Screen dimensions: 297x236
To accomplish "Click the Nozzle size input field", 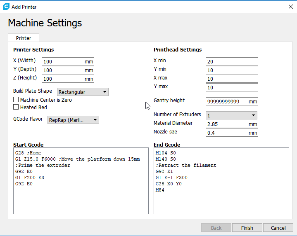I will tap(226, 133).
